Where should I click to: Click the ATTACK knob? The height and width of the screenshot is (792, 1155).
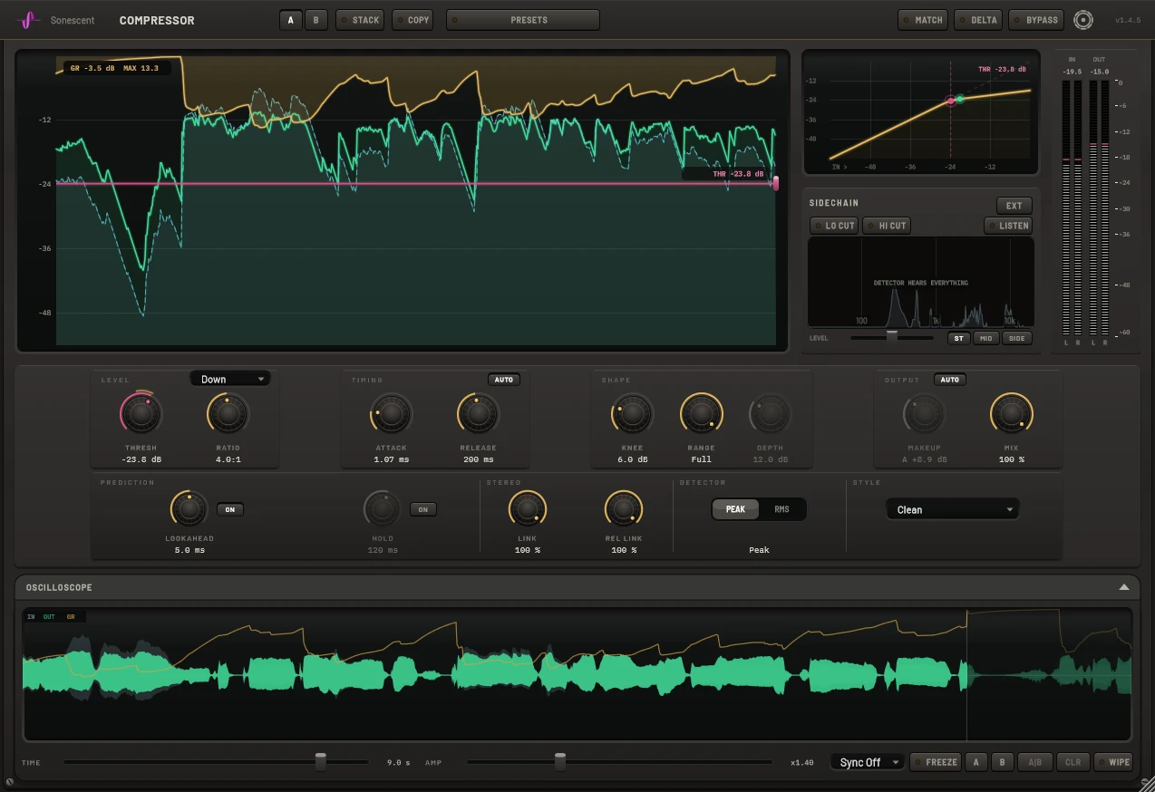tap(392, 413)
